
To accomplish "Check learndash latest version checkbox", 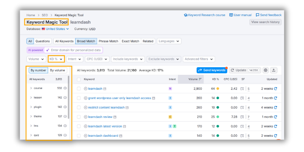I will [79, 126].
